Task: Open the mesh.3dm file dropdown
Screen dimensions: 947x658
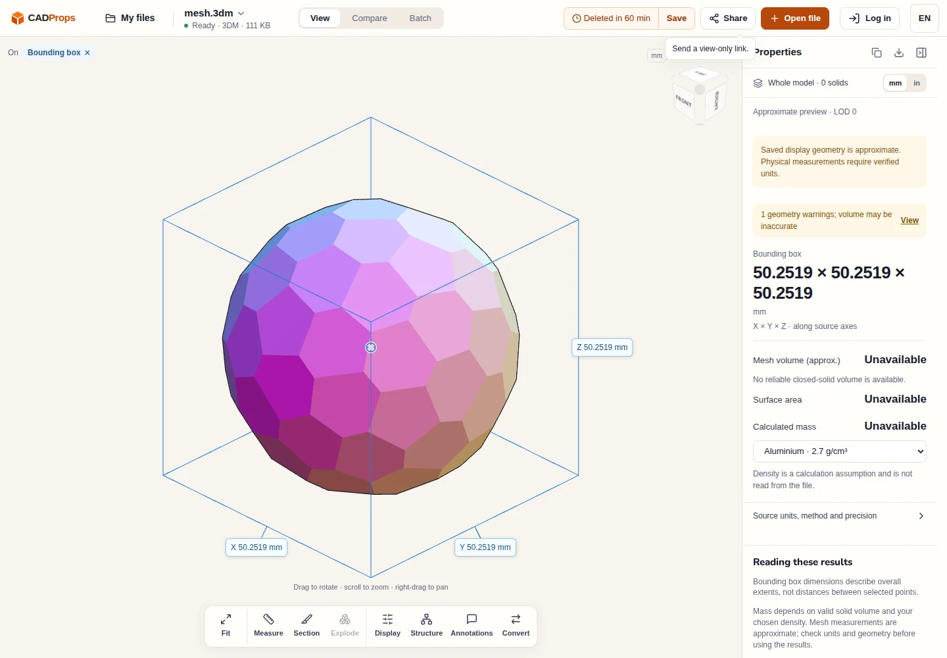Action: (214, 13)
